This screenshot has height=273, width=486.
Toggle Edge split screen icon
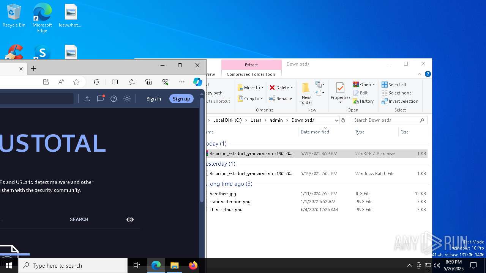pos(115,82)
